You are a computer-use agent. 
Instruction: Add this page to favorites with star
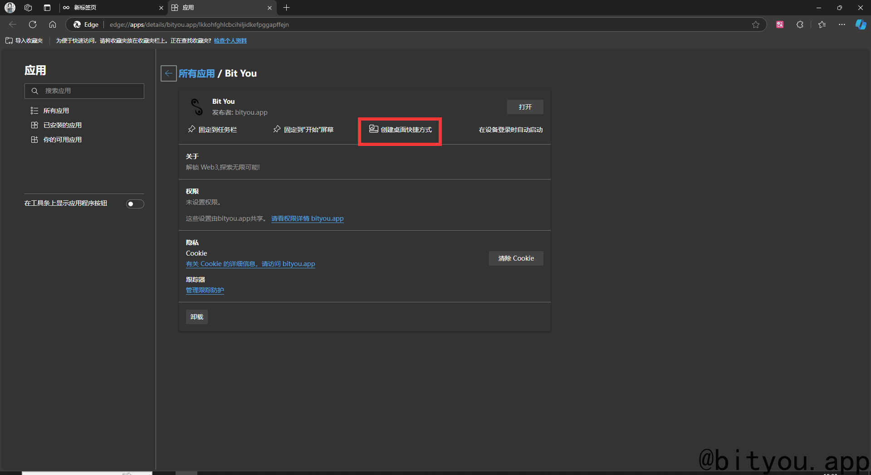tap(756, 24)
